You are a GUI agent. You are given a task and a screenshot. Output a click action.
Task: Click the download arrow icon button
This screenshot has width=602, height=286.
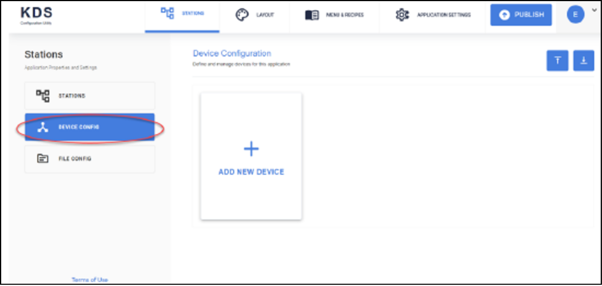pos(584,61)
